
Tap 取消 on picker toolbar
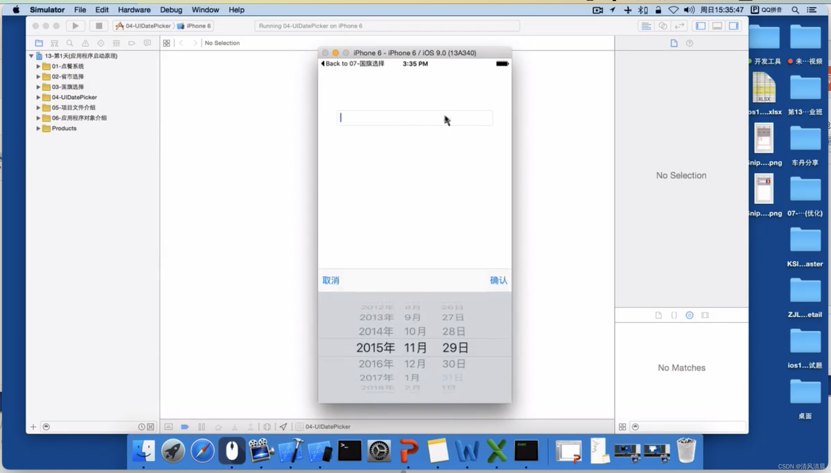click(331, 280)
